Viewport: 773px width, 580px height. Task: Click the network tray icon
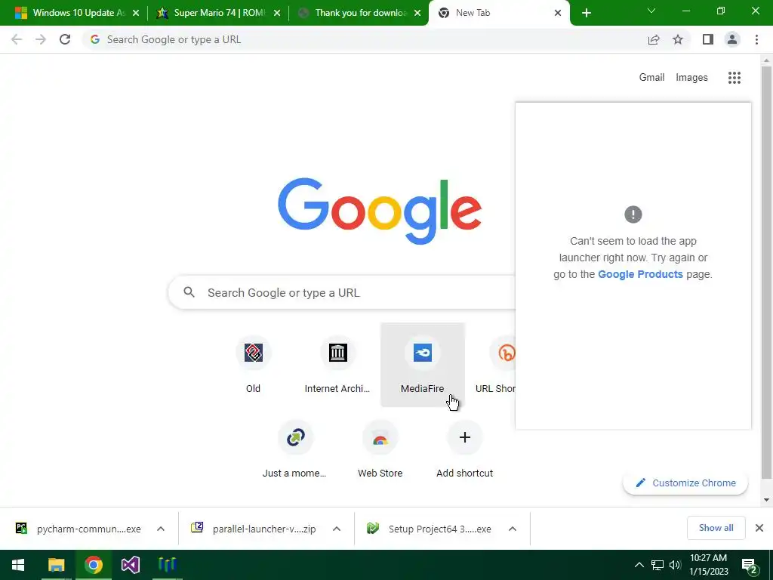658,565
